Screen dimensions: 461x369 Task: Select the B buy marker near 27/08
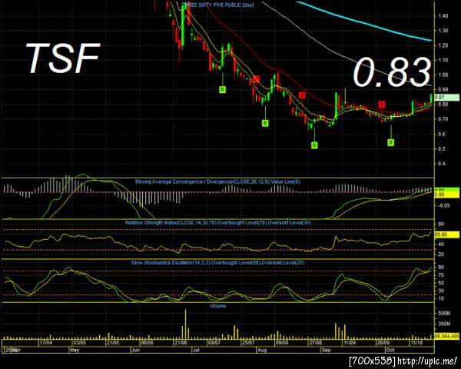pyautogui.click(x=314, y=145)
